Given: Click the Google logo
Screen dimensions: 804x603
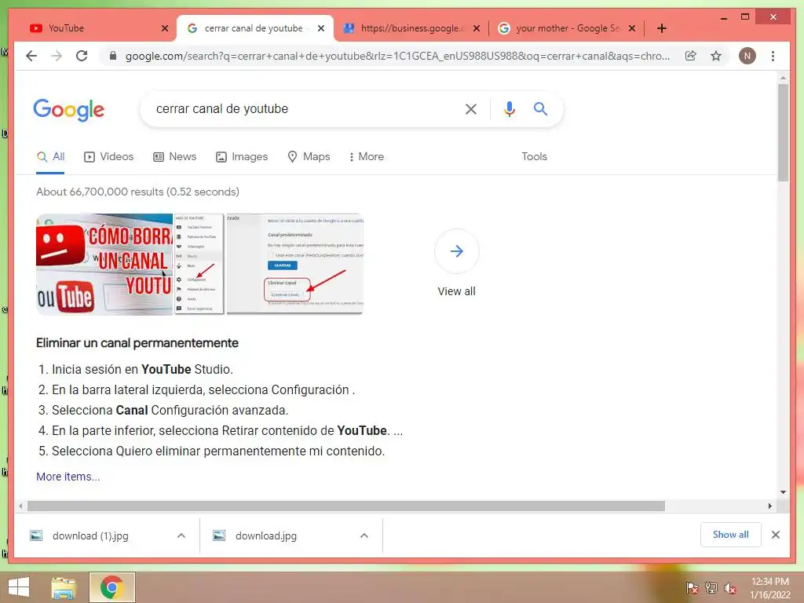Looking at the screenshot, I should 69,110.
